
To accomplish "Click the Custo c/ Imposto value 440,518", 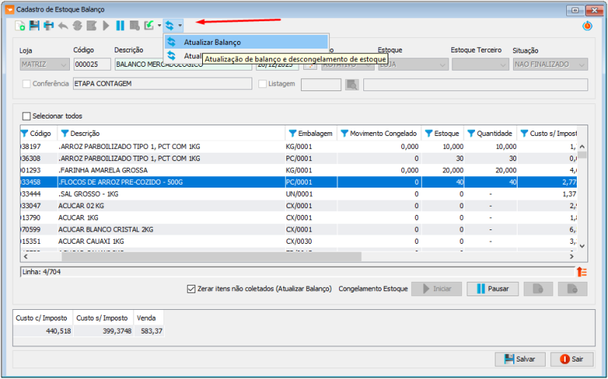I will (43, 331).
